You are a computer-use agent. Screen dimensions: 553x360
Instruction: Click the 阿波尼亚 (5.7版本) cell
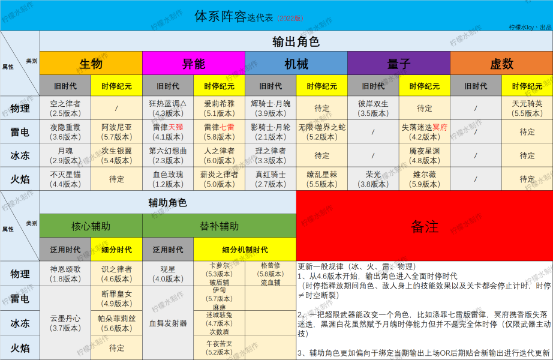click(x=117, y=131)
